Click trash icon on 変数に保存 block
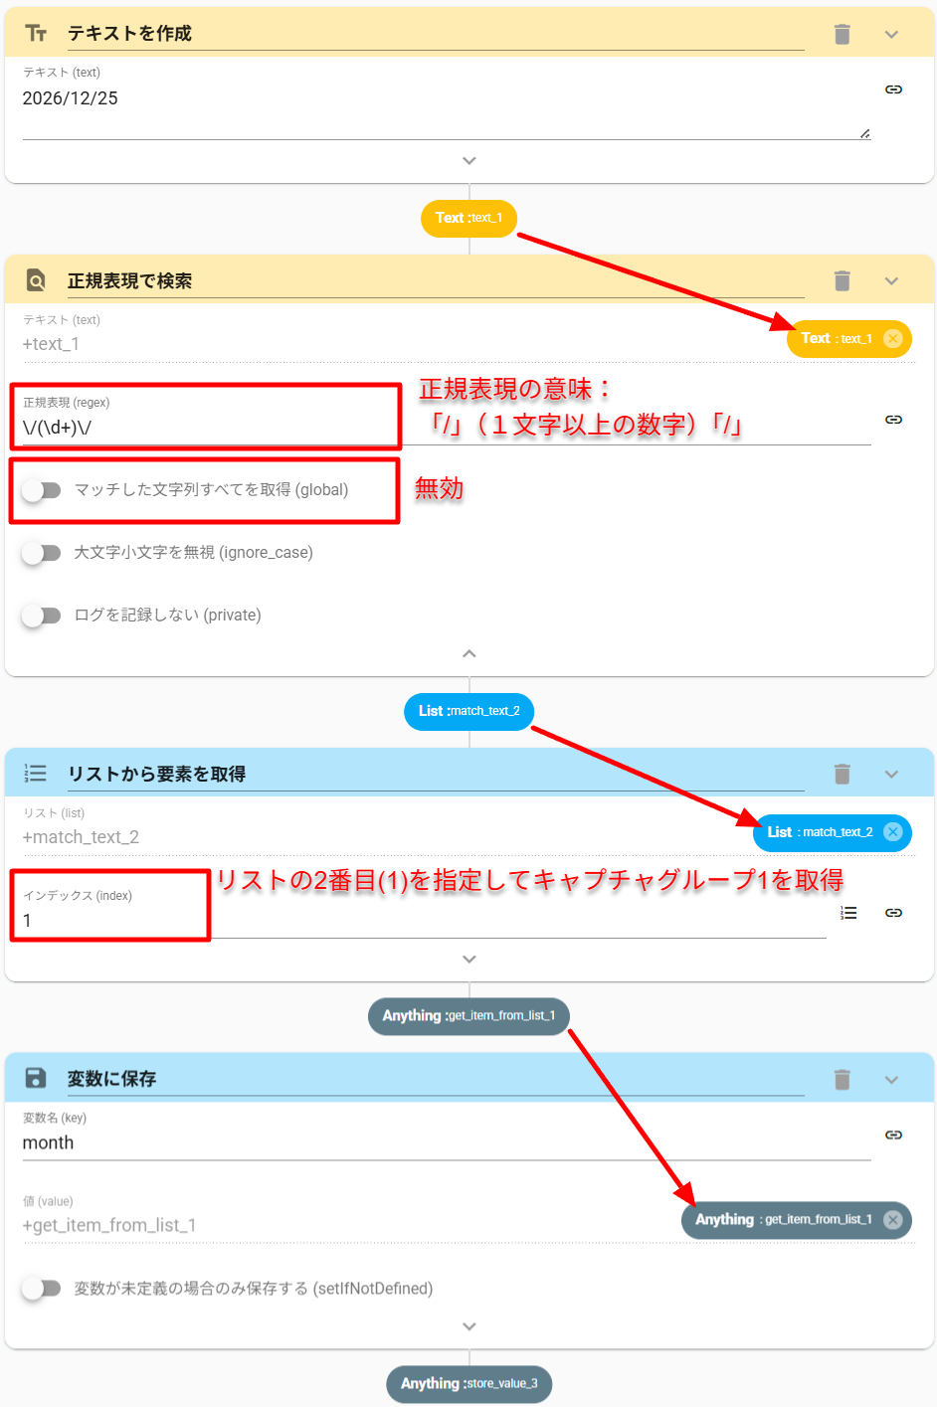 click(842, 1080)
